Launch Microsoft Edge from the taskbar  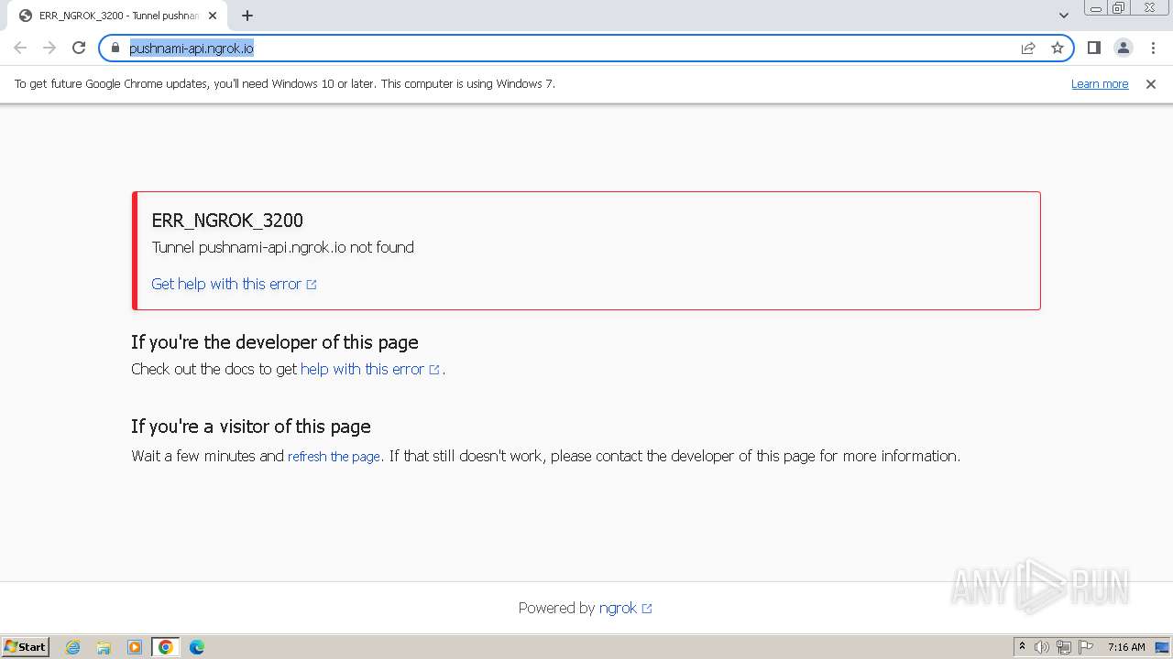197,647
